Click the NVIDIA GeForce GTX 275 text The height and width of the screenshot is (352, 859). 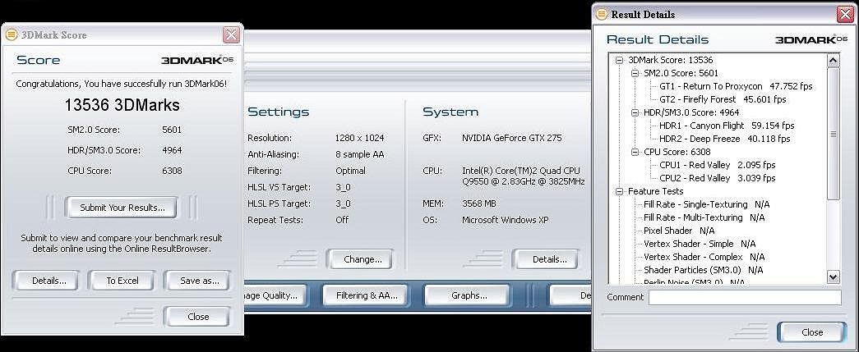click(x=511, y=139)
